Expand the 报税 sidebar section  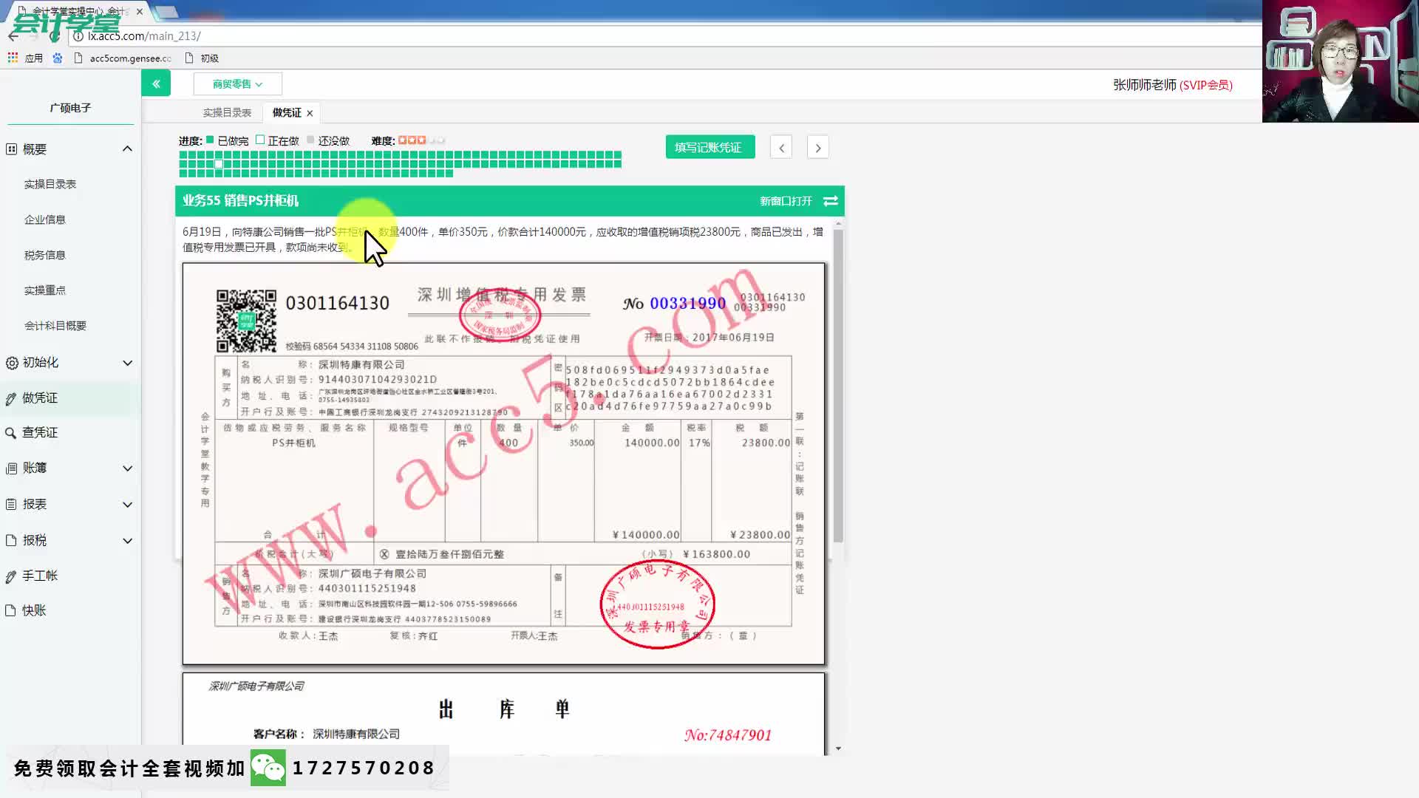(128, 540)
